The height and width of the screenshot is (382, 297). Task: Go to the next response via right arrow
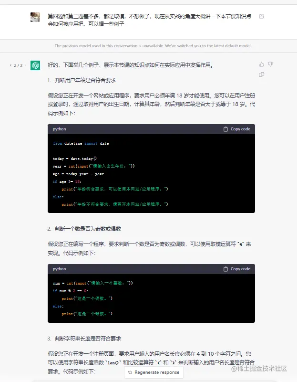pos(25,65)
